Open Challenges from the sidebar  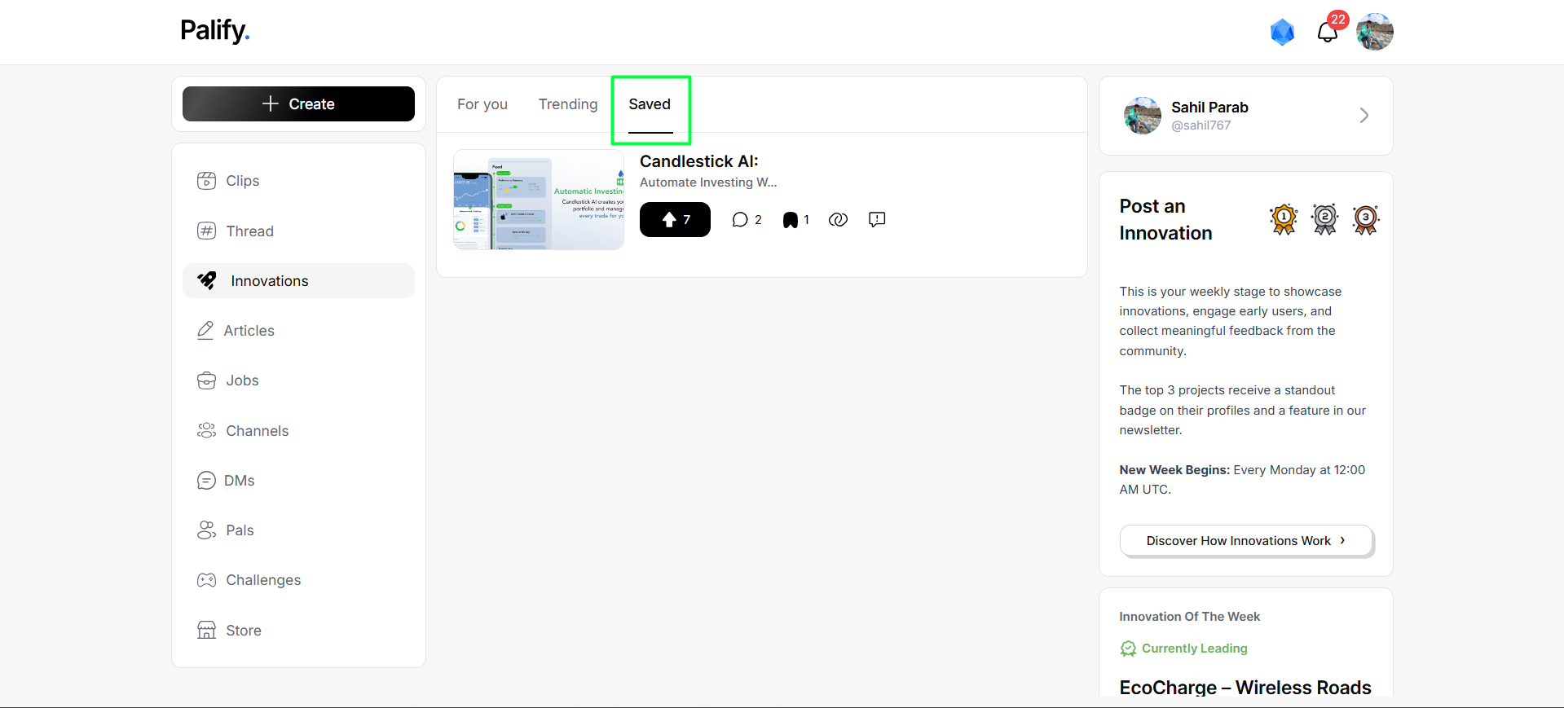tap(298, 580)
